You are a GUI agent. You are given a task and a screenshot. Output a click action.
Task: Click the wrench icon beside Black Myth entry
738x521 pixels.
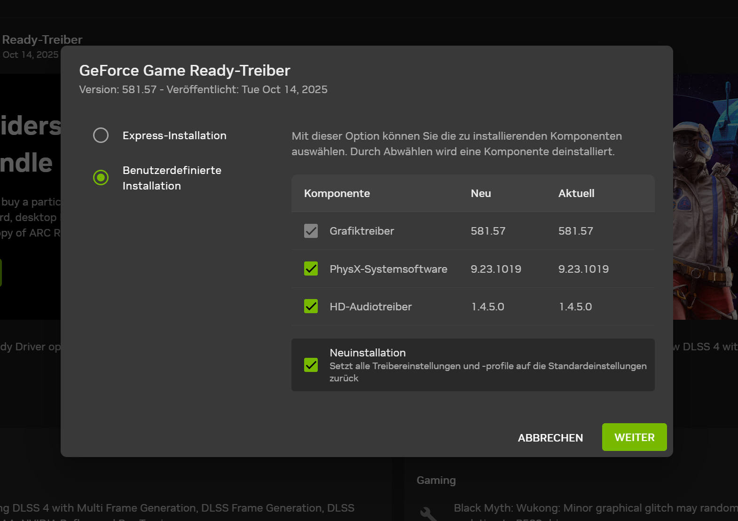tap(428, 513)
